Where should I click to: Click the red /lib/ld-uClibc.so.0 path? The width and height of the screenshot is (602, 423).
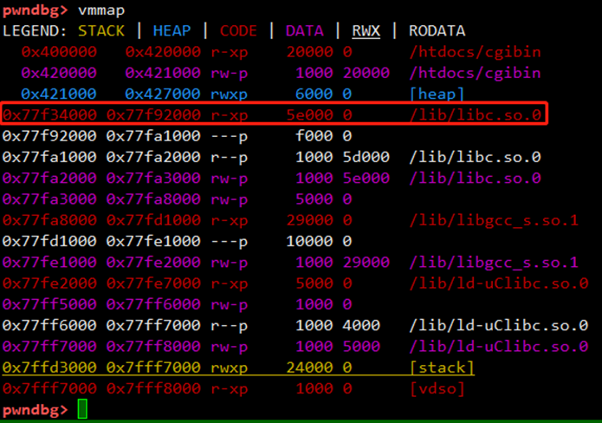[499, 283]
